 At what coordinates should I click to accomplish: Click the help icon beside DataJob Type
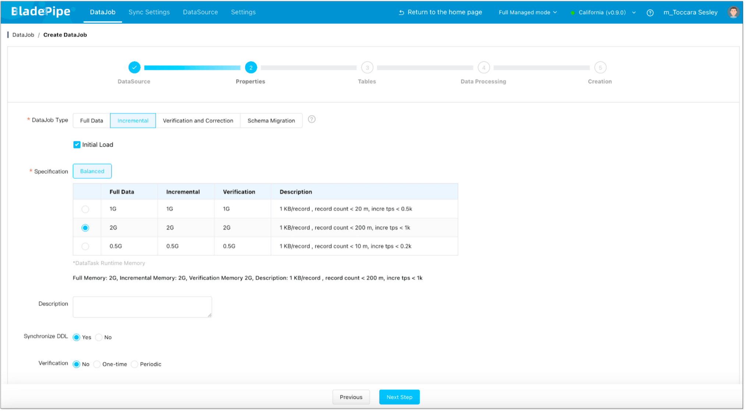coord(312,119)
